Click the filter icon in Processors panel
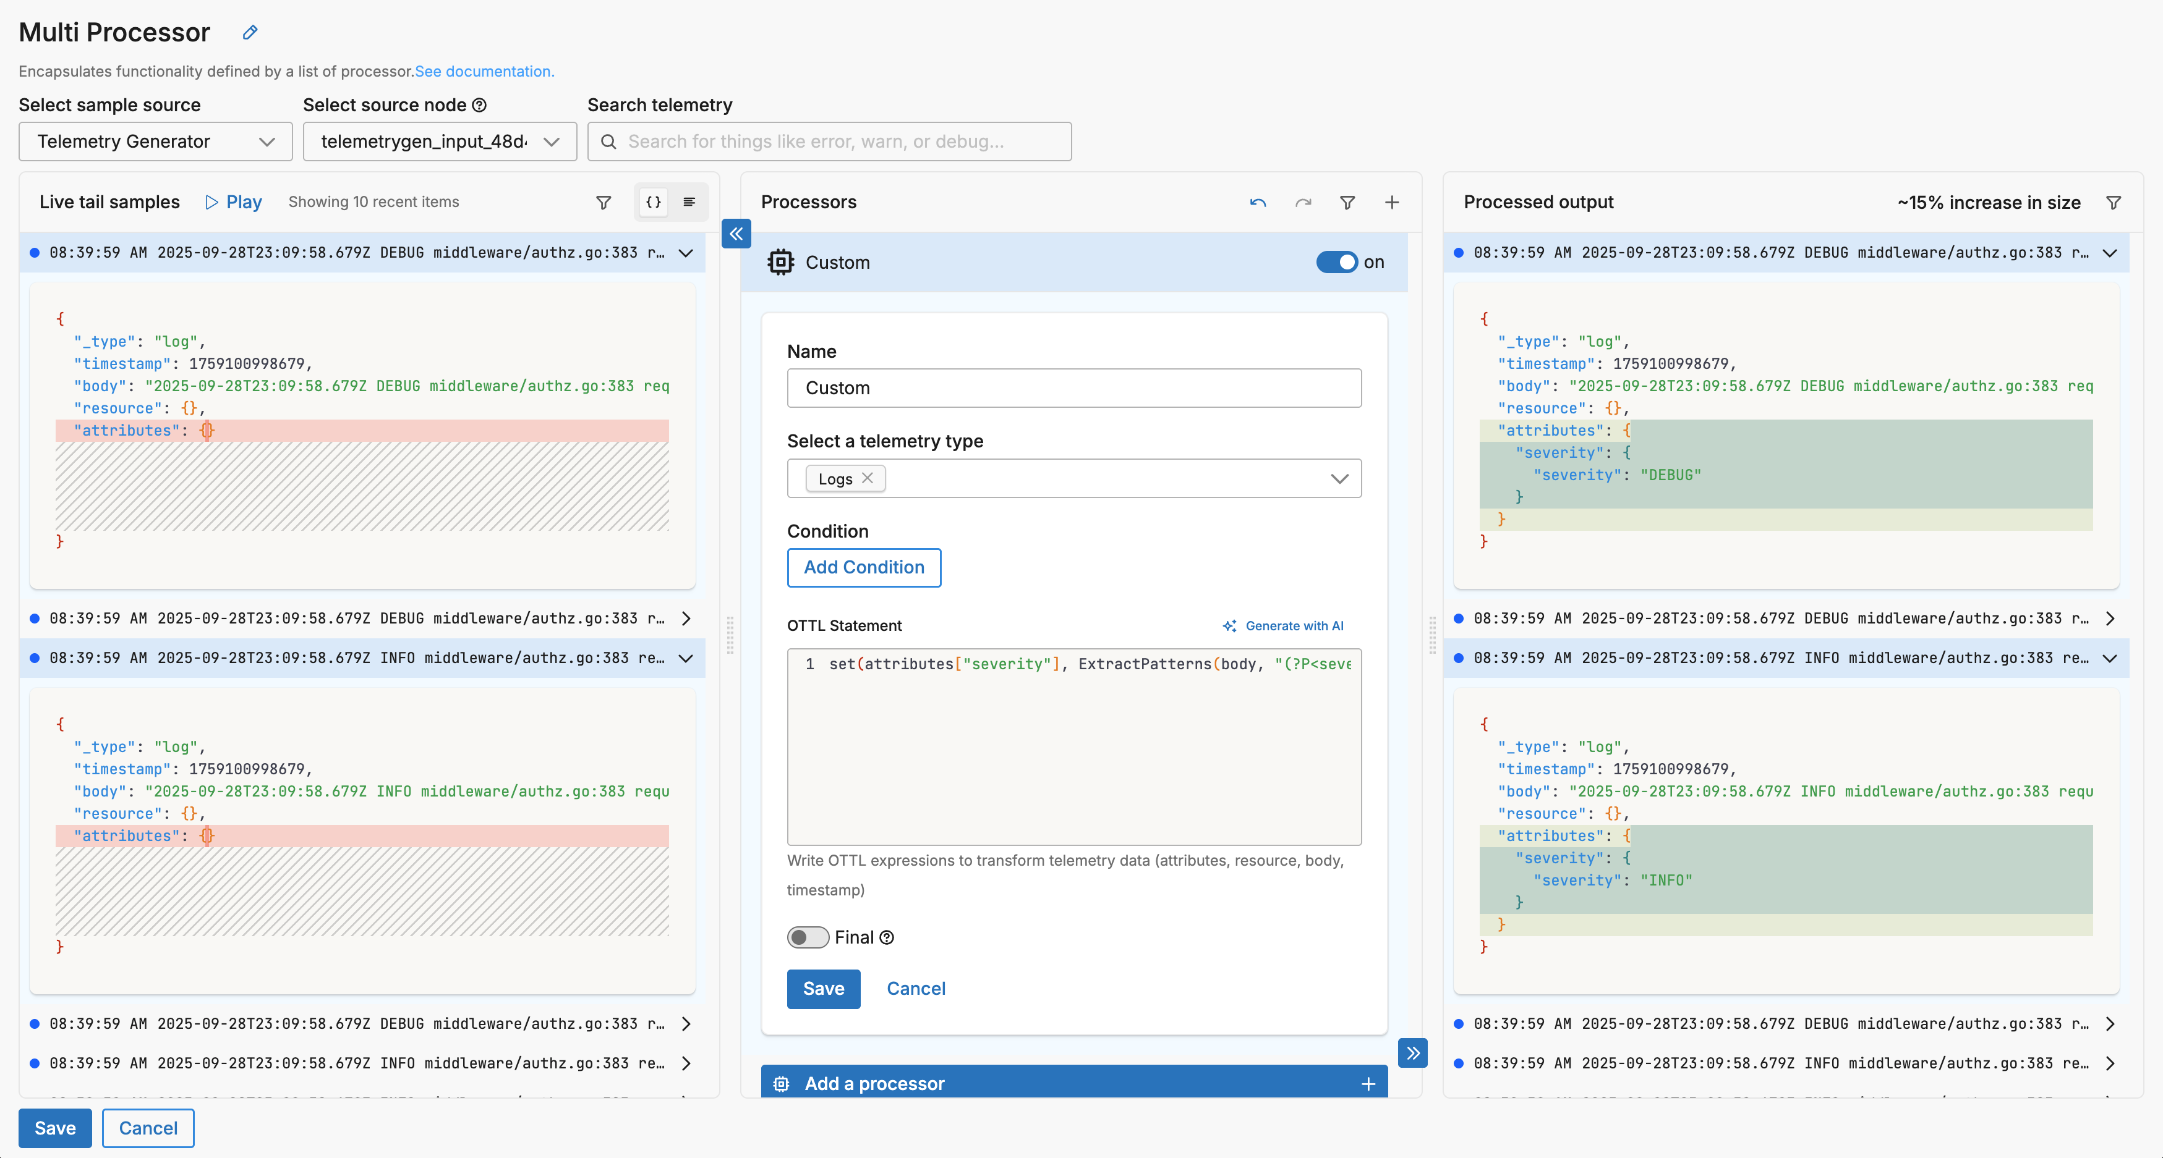 tap(1347, 202)
